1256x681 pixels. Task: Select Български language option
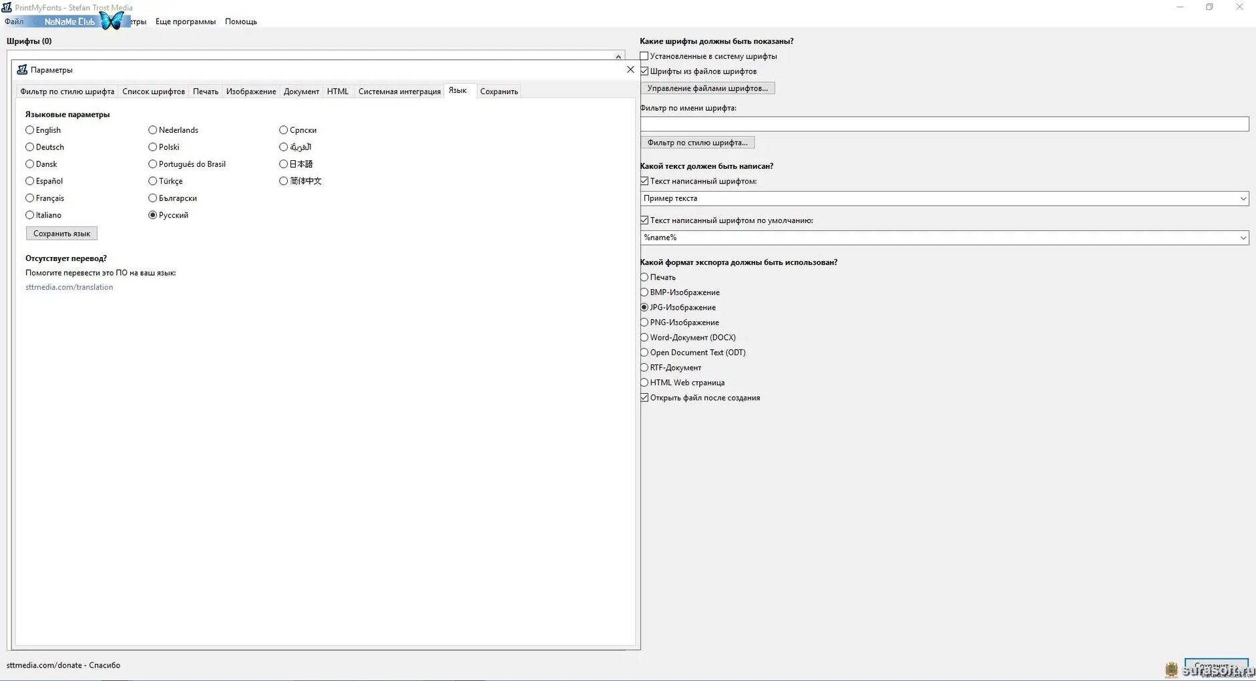173,198
